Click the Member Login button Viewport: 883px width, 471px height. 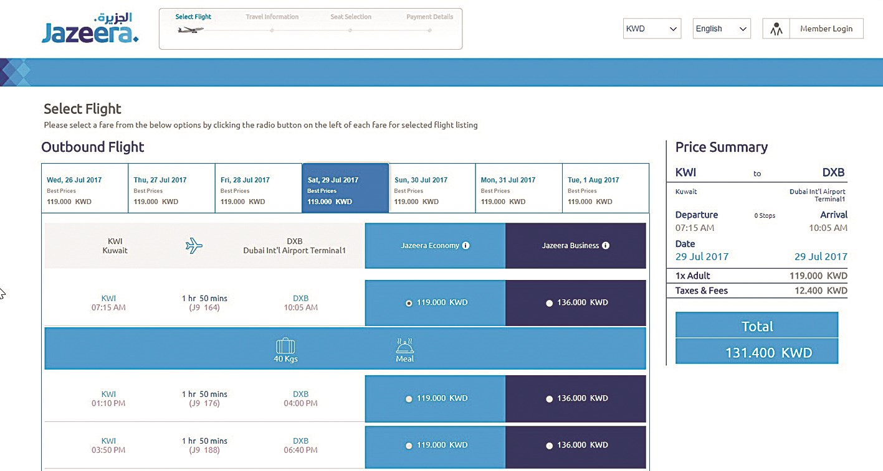point(826,29)
